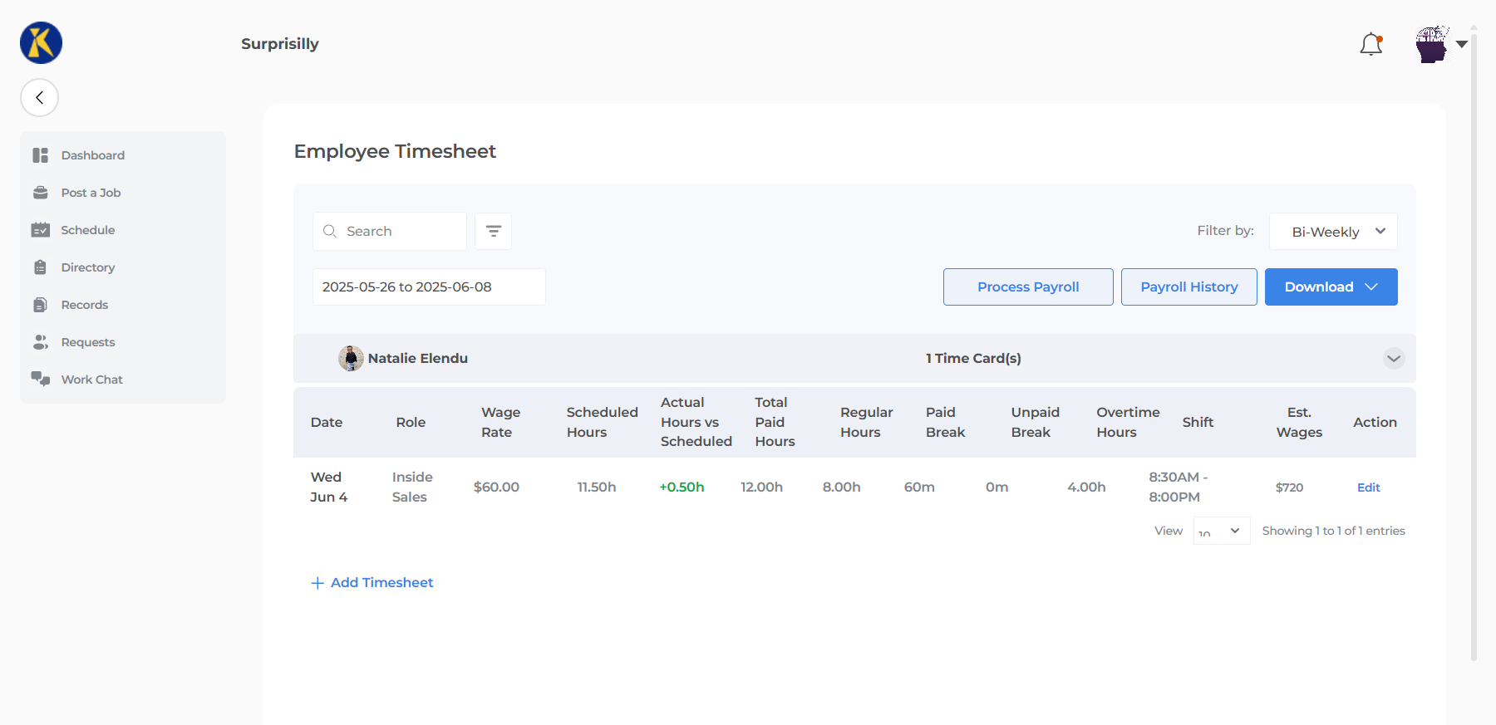
Task: Click the Role column header
Action: coord(411,423)
